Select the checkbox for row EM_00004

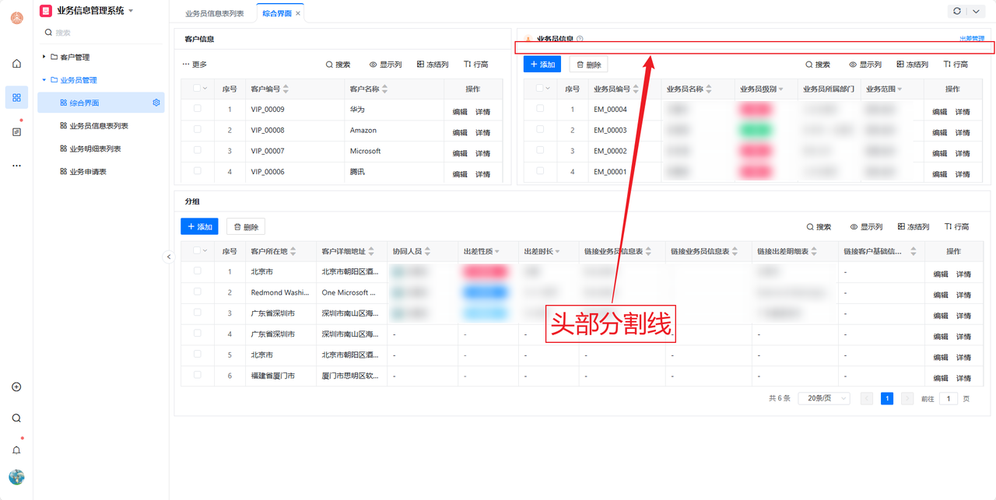pyautogui.click(x=540, y=109)
